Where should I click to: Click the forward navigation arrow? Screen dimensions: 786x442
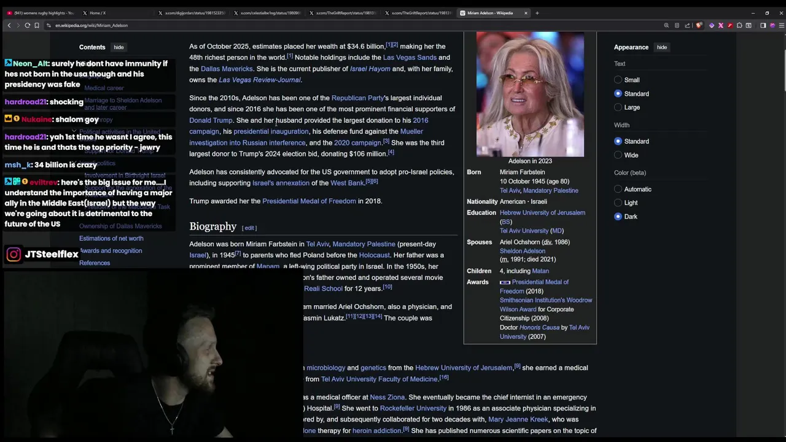click(x=18, y=25)
